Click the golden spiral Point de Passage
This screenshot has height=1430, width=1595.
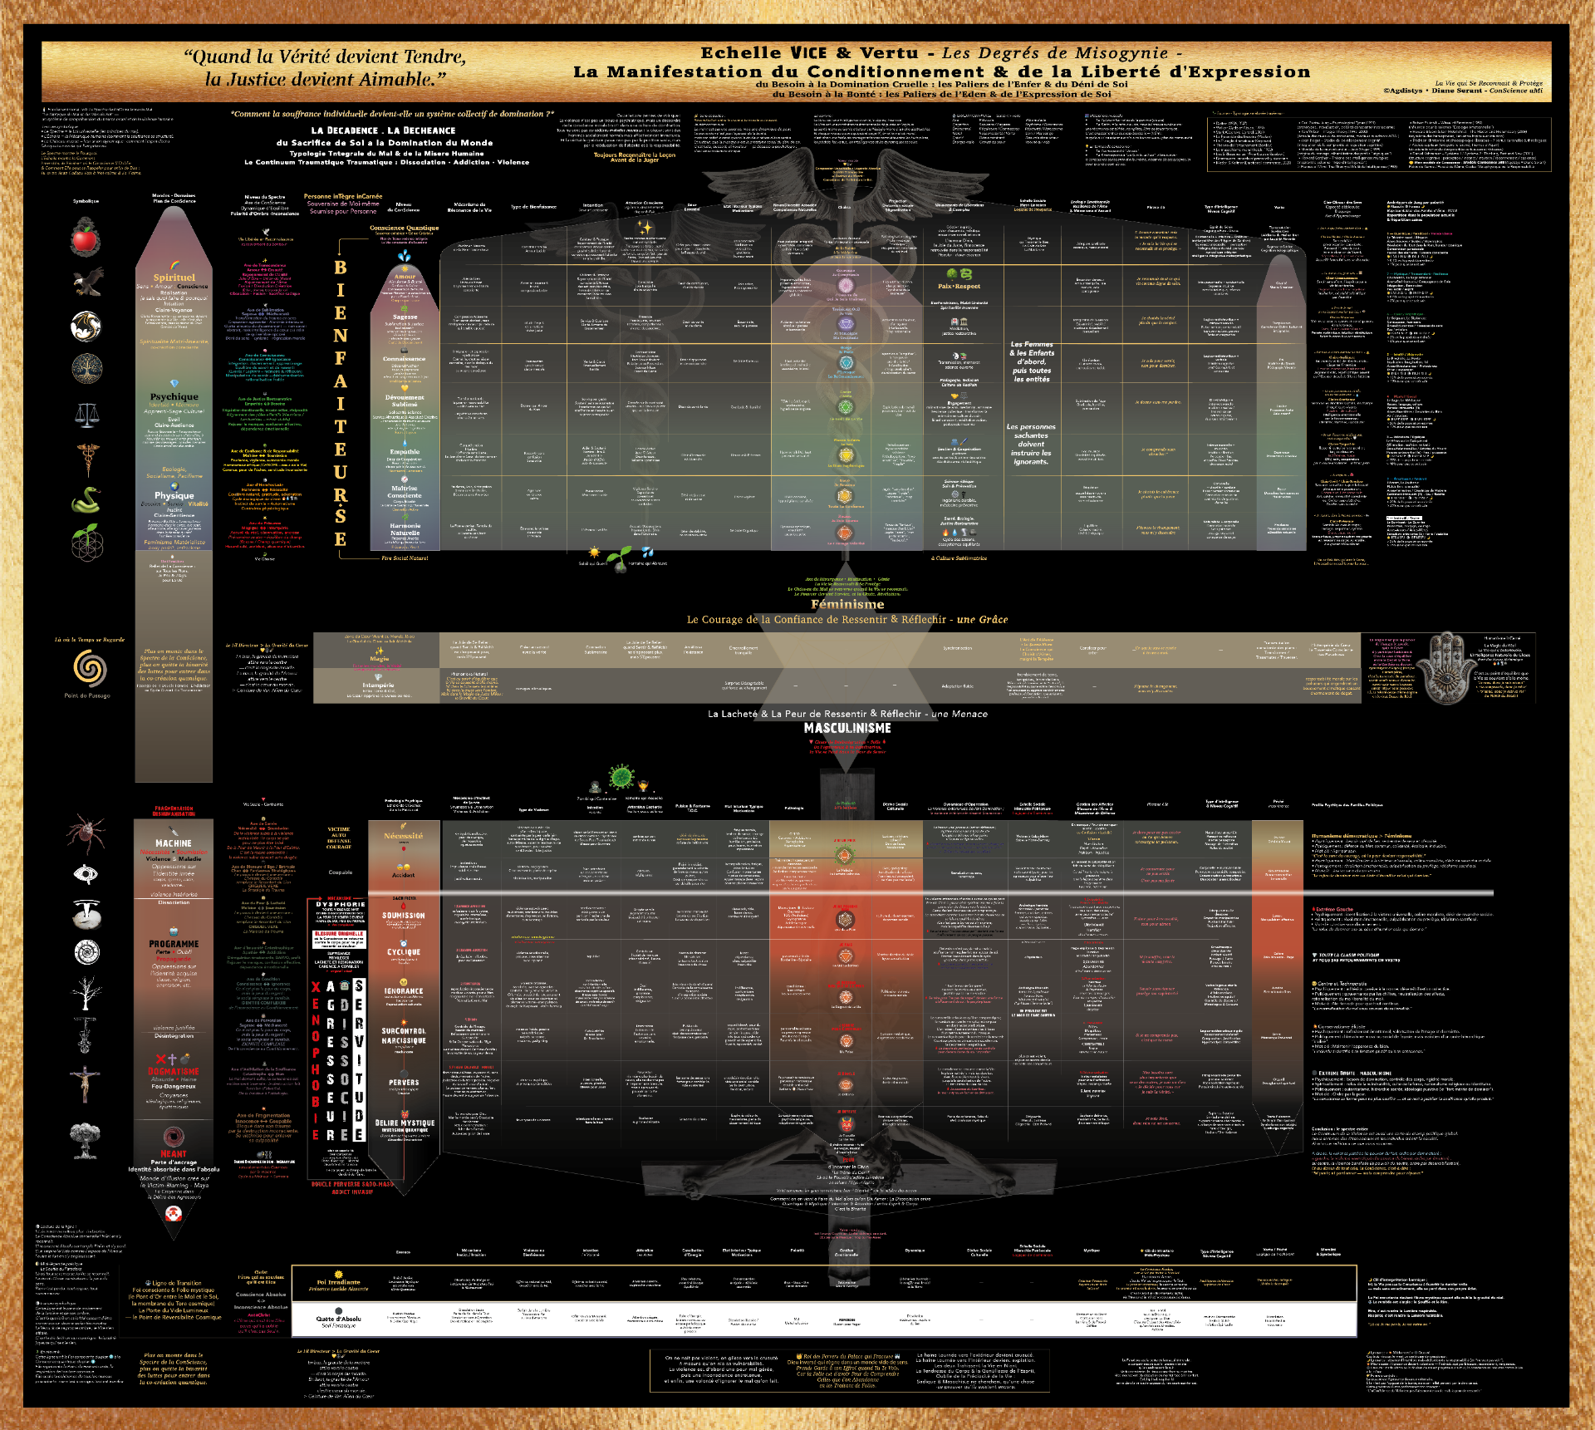(x=90, y=668)
